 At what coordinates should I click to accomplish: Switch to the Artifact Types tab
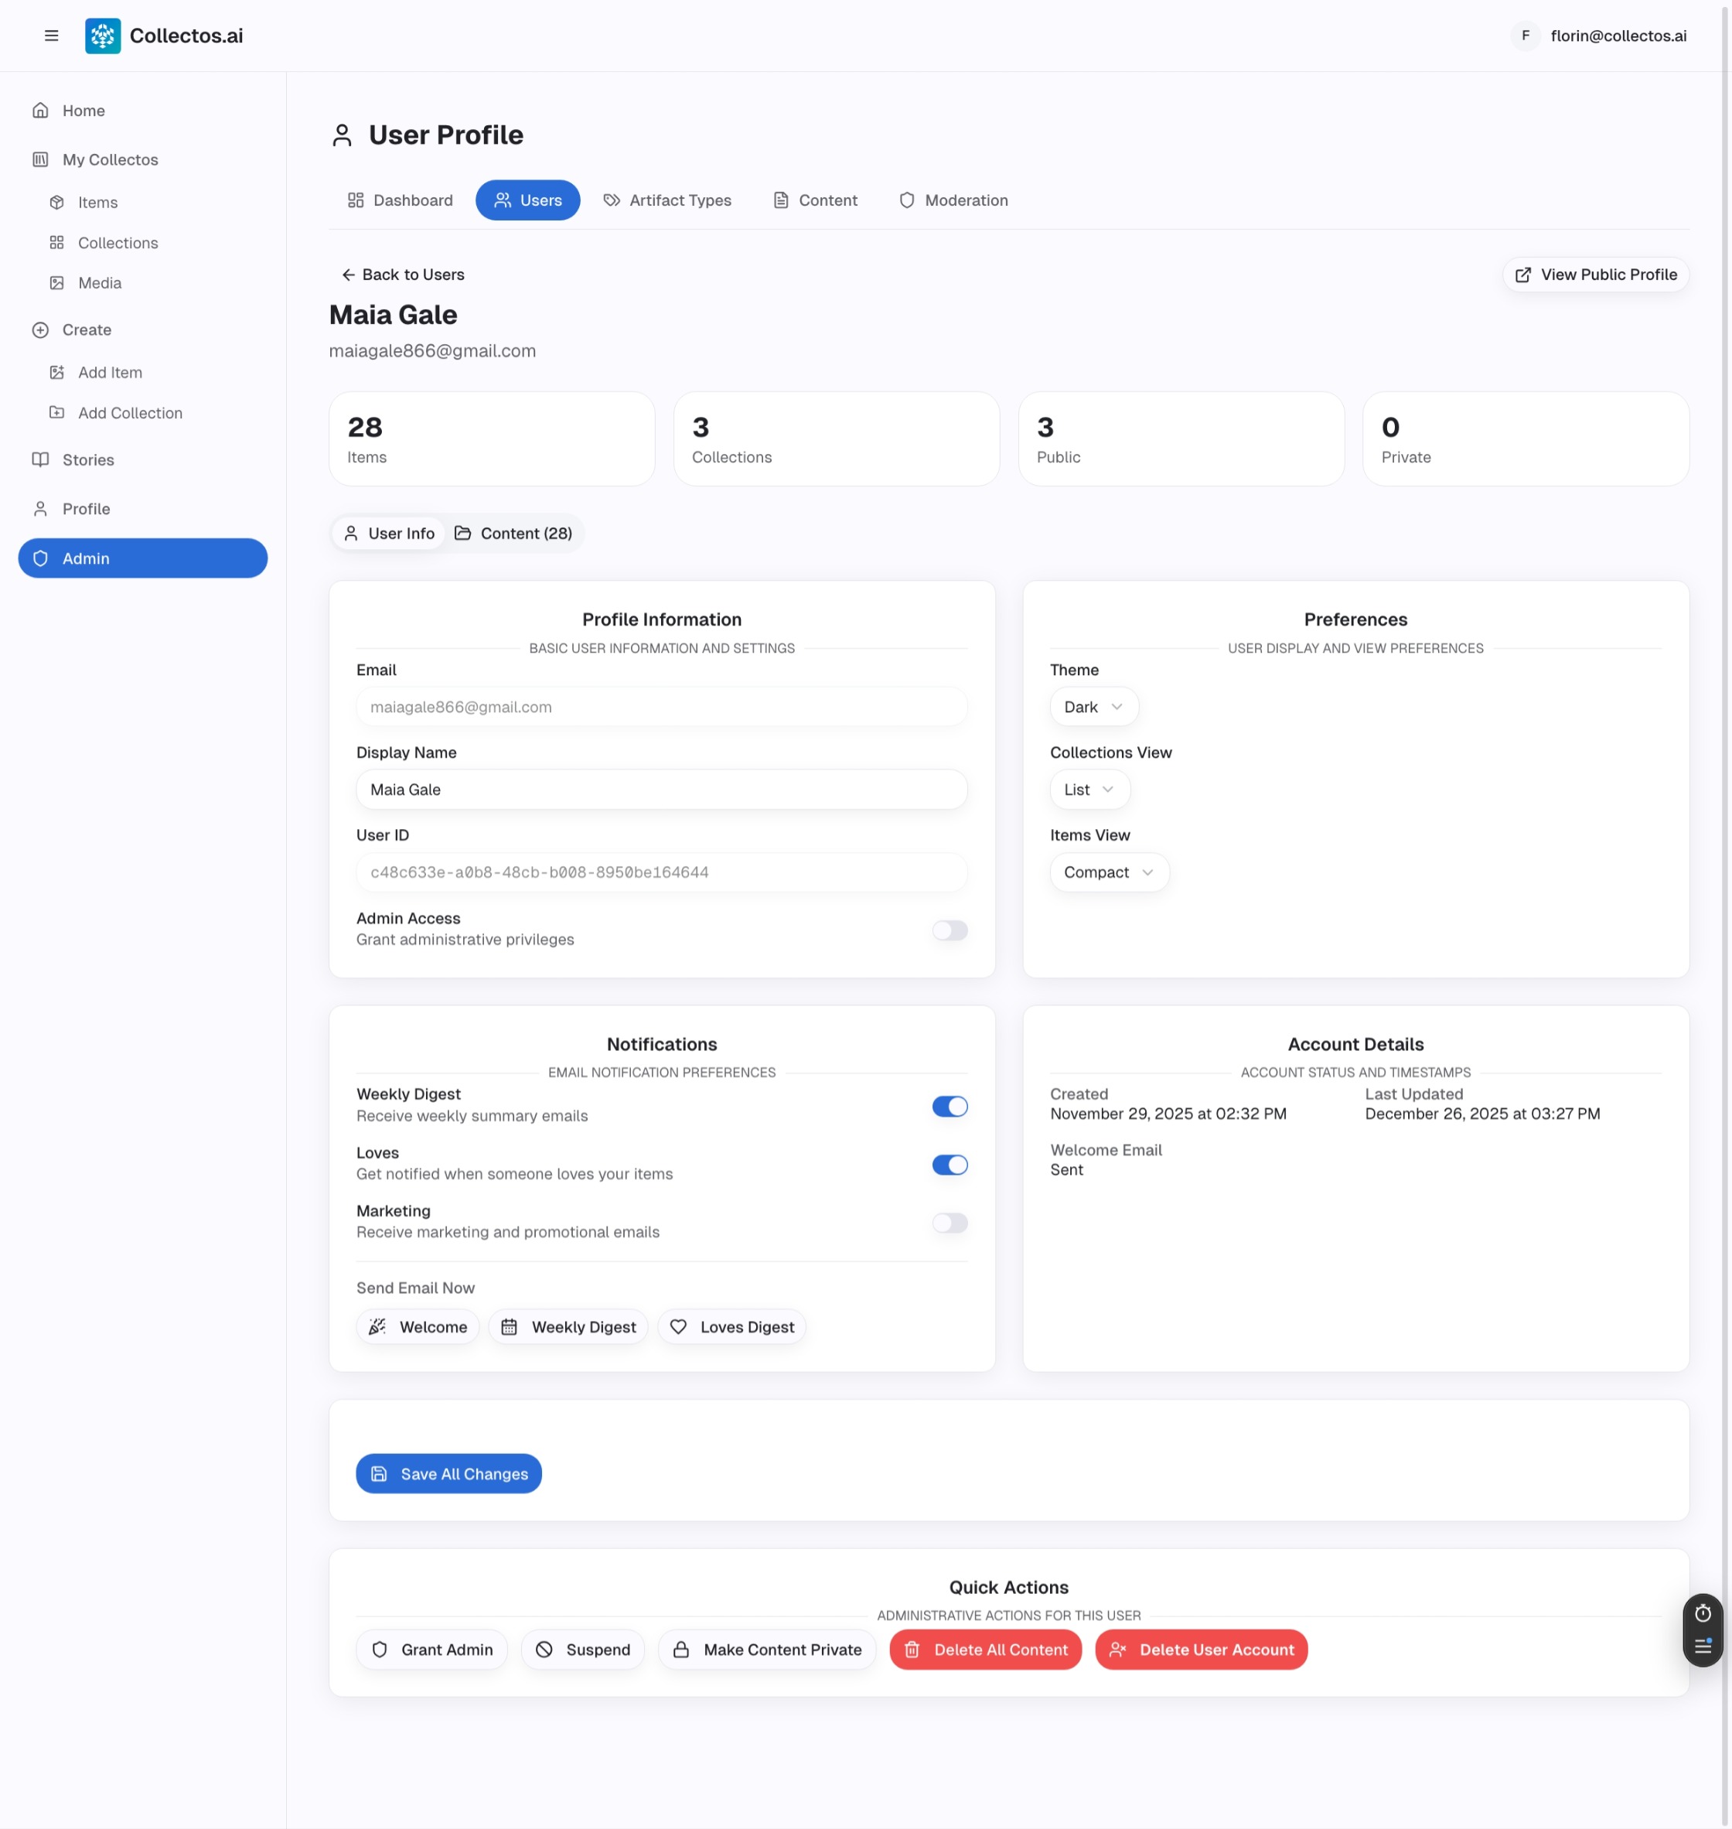667,200
